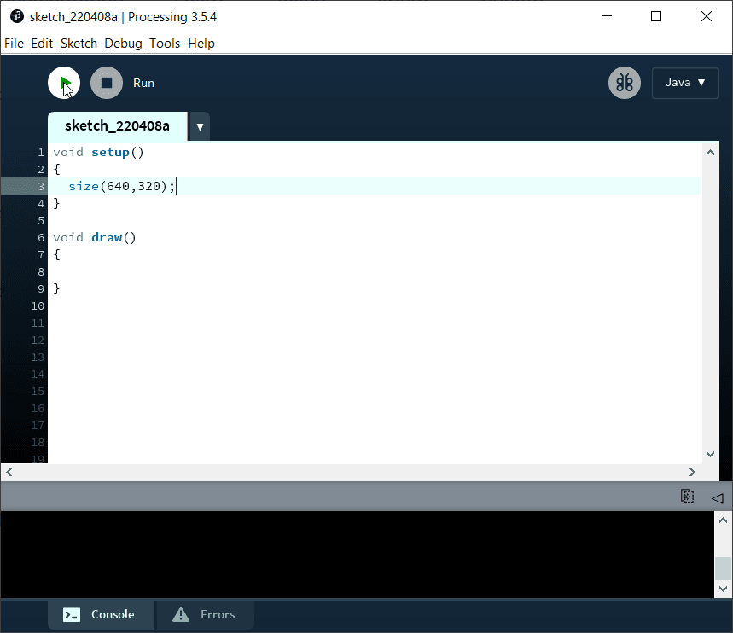
Task: Switch to the Errors tab
Action: 205,614
